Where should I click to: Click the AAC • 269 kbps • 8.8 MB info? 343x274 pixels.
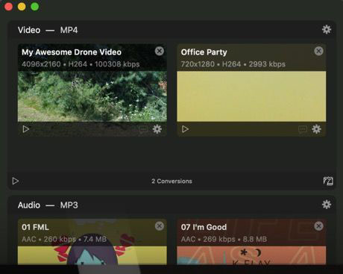coord(224,239)
